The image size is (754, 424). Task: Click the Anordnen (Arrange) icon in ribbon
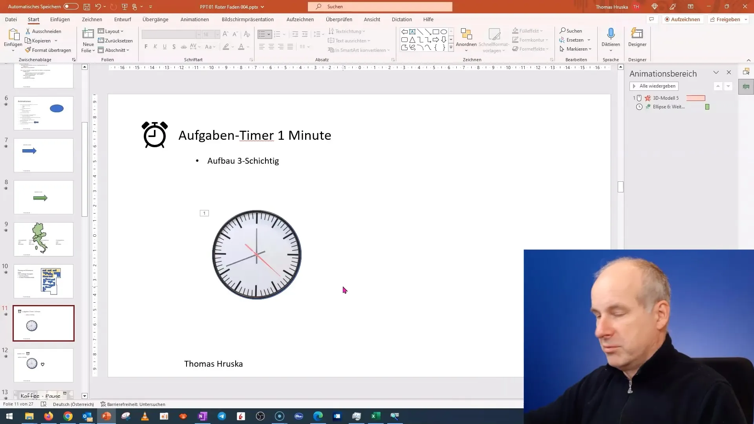[x=465, y=40]
